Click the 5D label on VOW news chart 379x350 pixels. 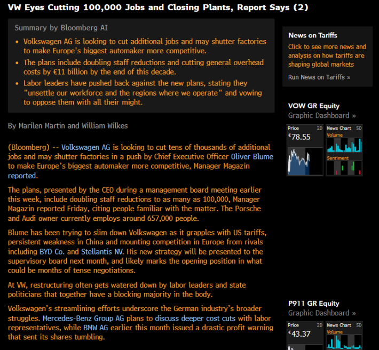pyautogui.click(x=359, y=128)
